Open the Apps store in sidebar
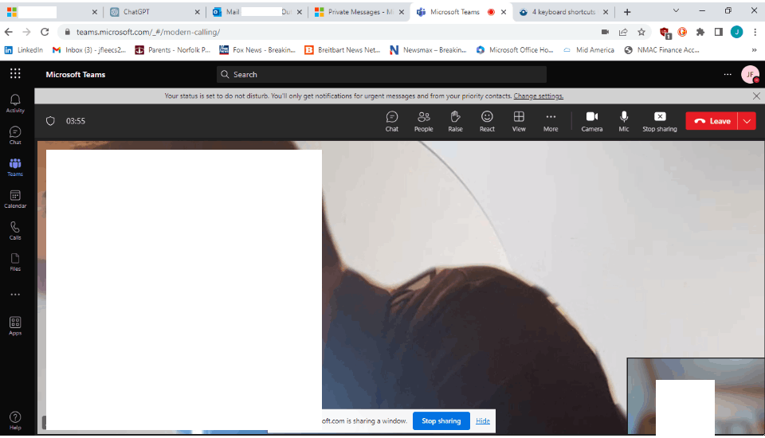 pos(15,326)
